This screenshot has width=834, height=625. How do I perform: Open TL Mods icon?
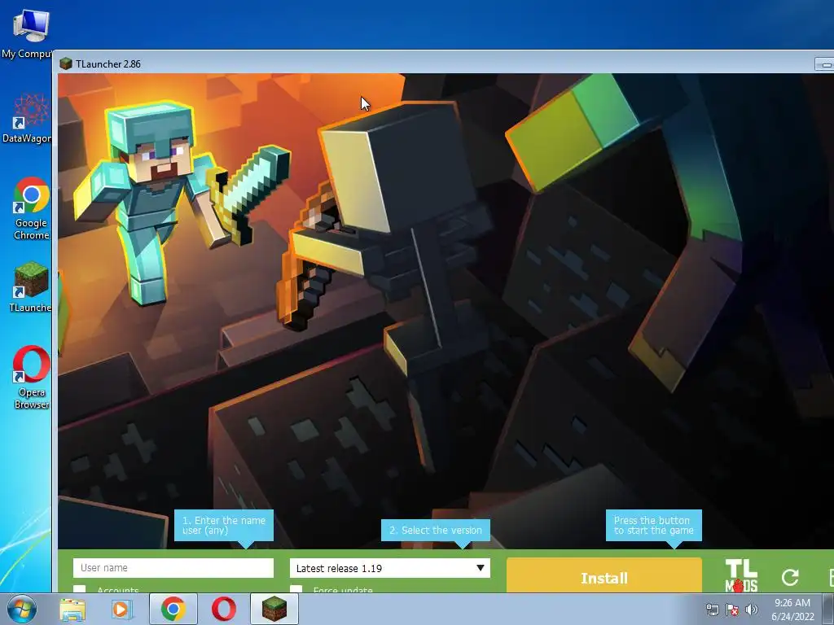pyautogui.click(x=741, y=575)
